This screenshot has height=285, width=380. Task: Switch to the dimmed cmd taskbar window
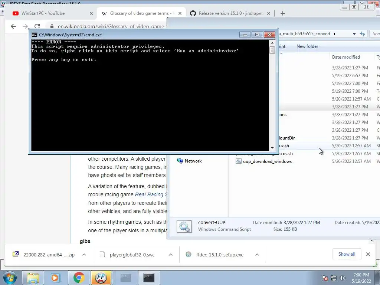[126, 278]
